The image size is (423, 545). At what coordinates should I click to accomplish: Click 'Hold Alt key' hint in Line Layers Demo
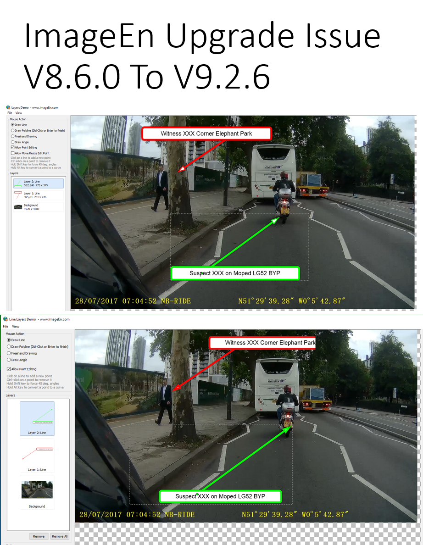point(35,387)
